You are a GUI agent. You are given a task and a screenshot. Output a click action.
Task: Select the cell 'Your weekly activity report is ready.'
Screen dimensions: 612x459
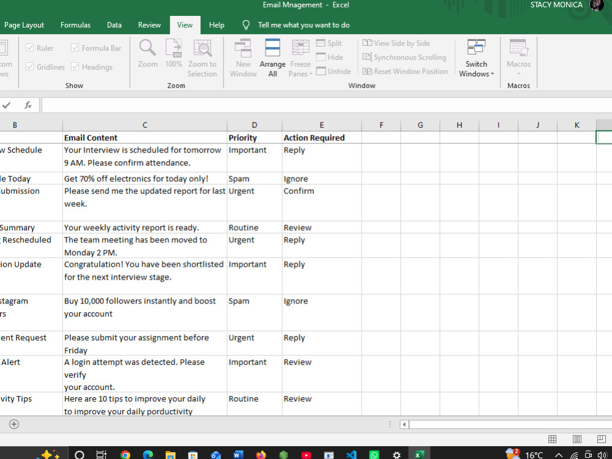pos(145,227)
